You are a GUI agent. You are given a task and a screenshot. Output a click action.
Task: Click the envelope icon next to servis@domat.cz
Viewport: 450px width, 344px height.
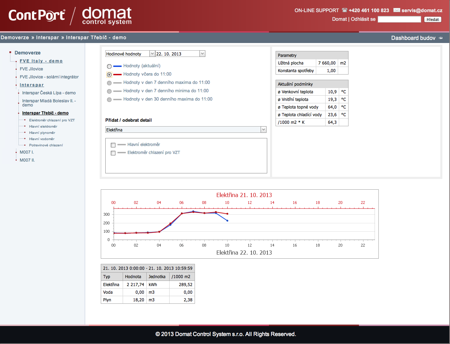[396, 10]
